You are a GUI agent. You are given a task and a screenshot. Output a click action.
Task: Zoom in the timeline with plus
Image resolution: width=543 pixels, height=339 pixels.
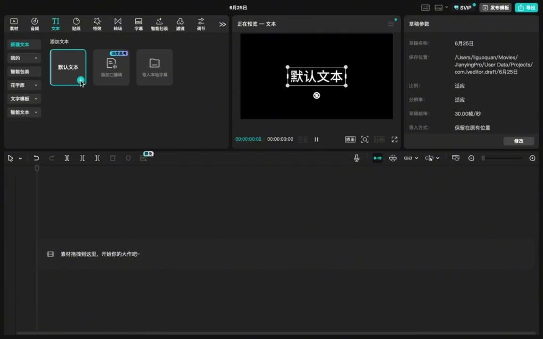tap(532, 158)
